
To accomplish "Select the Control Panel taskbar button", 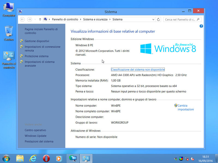I will (86, 158).
